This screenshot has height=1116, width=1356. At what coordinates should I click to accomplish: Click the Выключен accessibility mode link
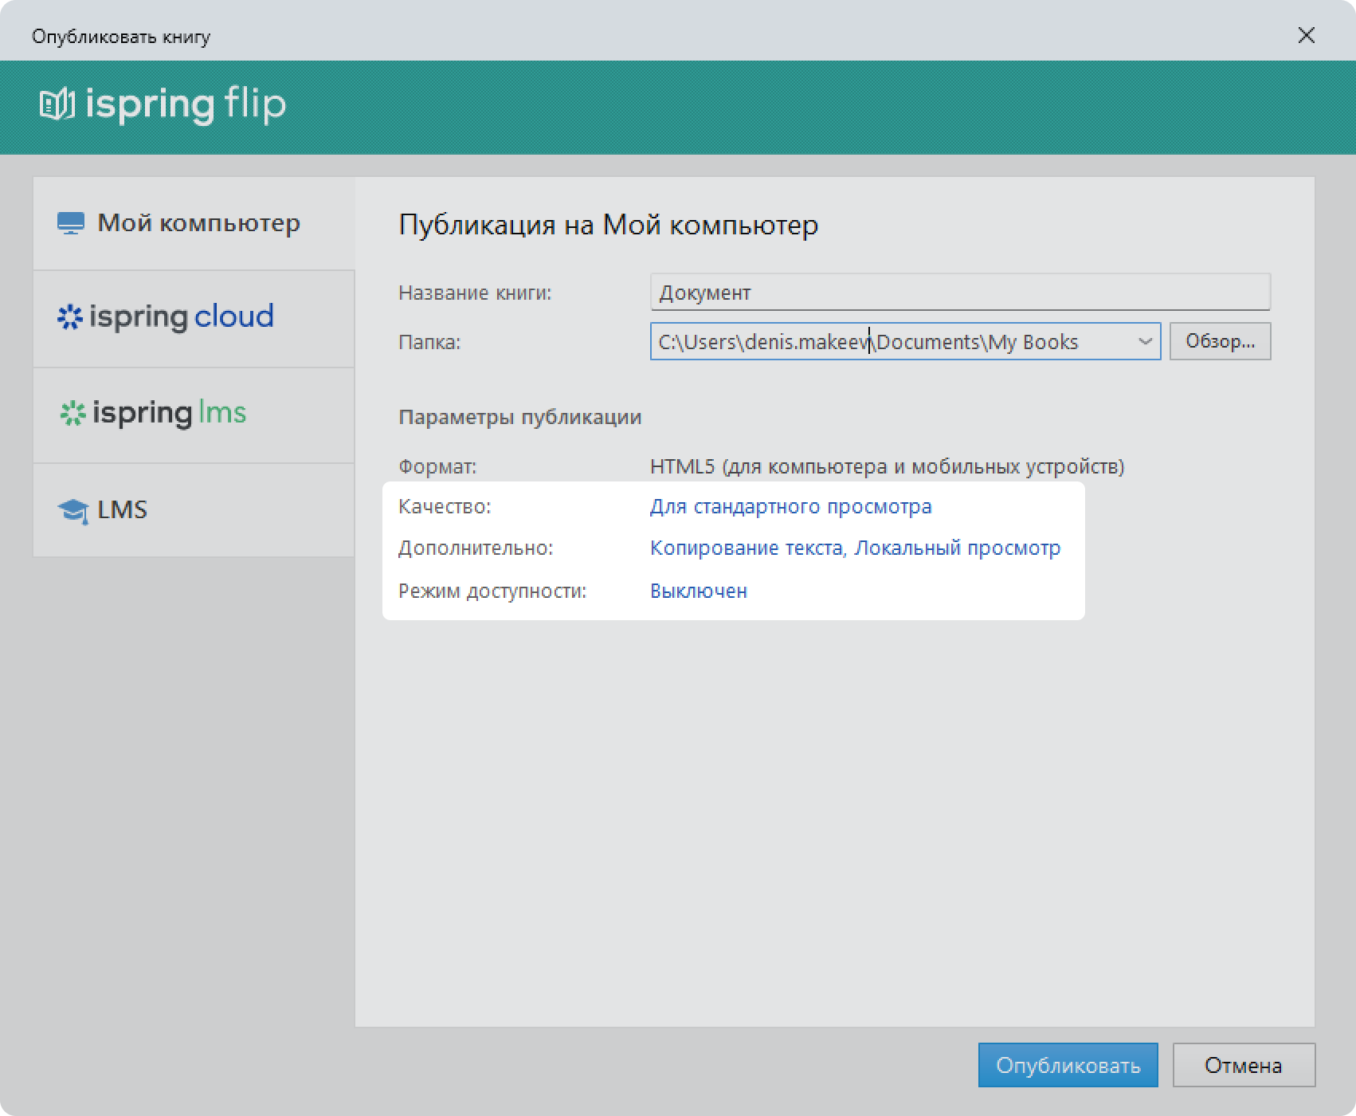[x=699, y=591]
